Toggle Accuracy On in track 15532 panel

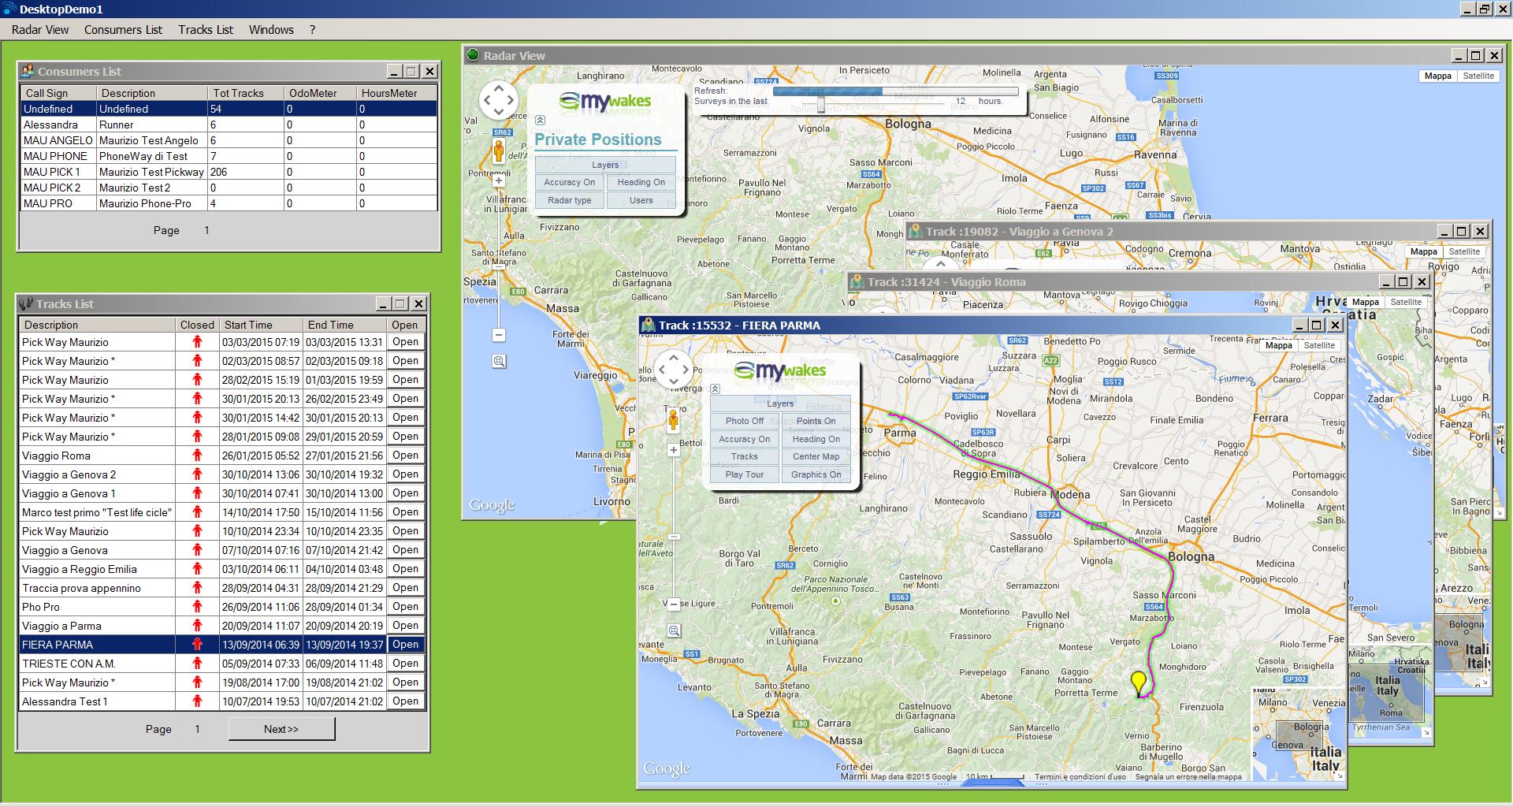click(744, 439)
